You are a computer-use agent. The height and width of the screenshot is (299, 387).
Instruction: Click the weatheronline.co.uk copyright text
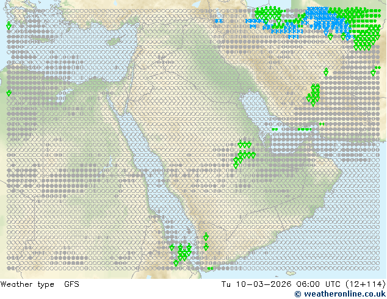tap(341, 294)
